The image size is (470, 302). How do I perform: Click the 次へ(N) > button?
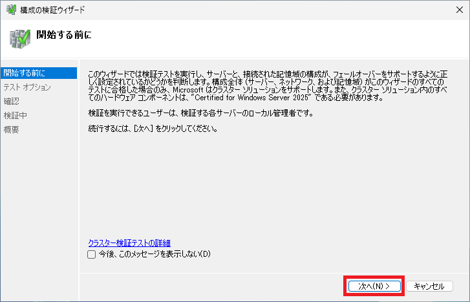pos(374,286)
